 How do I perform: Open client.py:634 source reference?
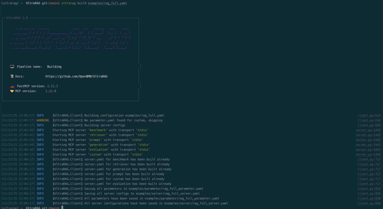tap(369, 120)
